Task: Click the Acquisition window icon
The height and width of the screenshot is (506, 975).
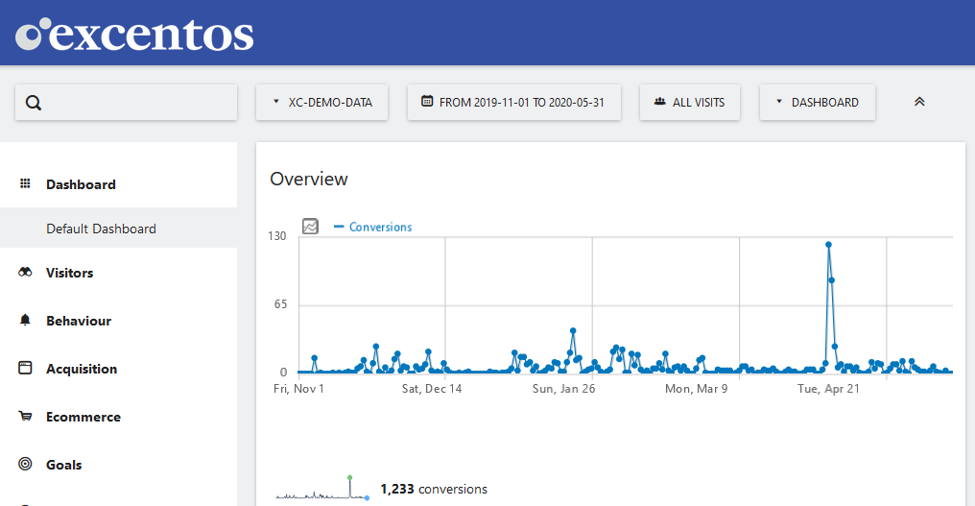Action: 26,369
